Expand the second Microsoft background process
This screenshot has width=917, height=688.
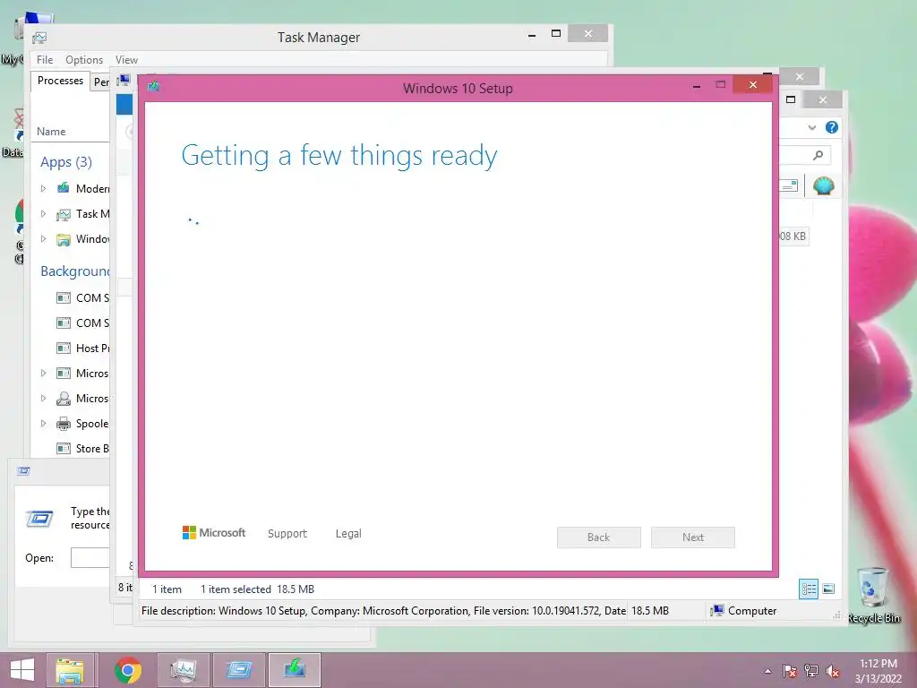(x=43, y=399)
